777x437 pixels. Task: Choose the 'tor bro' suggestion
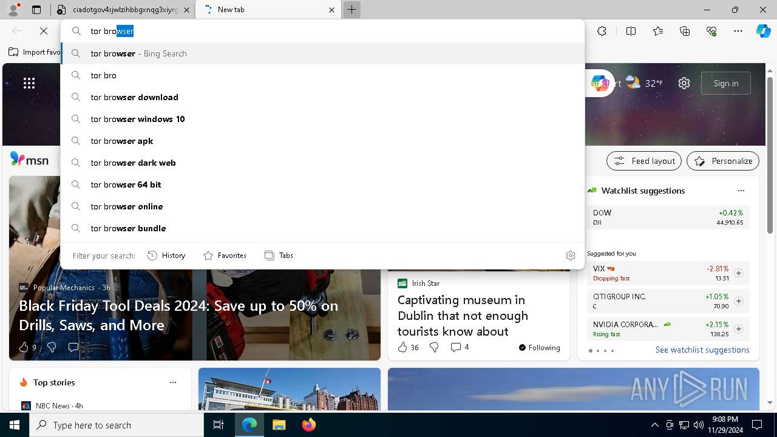coord(322,75)
